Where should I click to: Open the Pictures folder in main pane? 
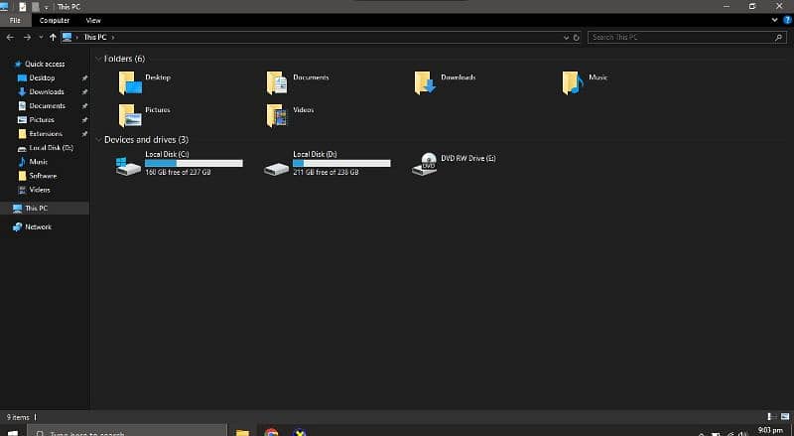click(x=130, y=115)
